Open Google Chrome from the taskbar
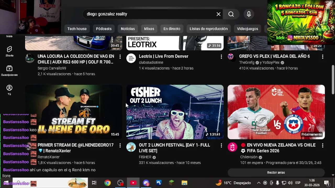 pos(108,183)
